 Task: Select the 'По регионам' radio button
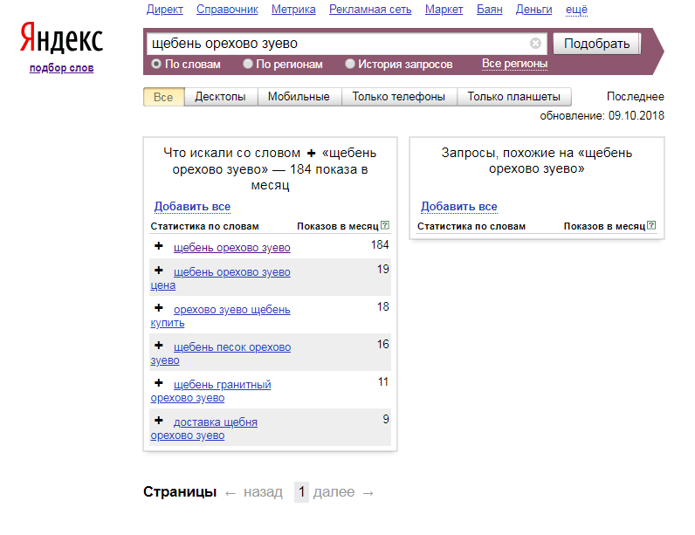click(x=248, y=64)
